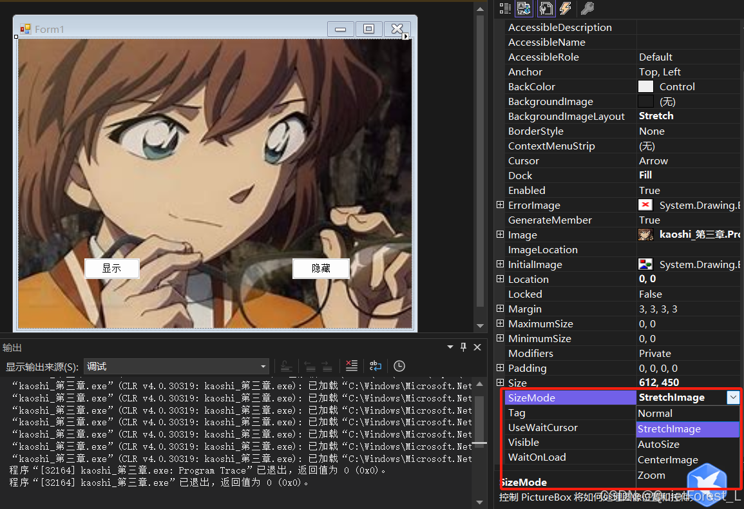744x509 pixels.
Task: Expand the Padding property
Action: pos(500,367)
